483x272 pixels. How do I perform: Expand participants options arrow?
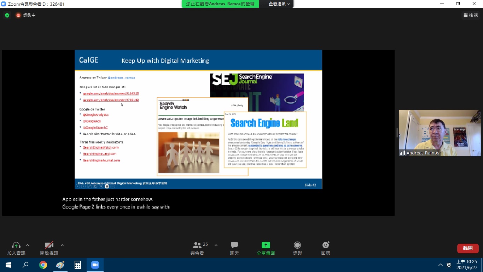(x=216, y=245)
